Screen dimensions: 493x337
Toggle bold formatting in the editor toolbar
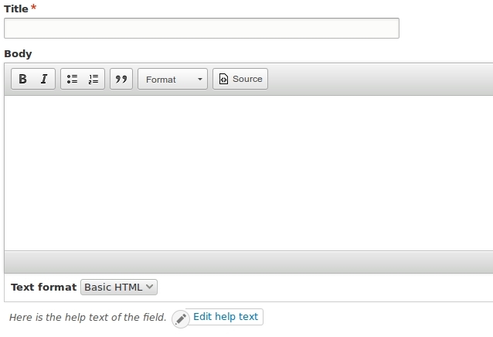22,79
